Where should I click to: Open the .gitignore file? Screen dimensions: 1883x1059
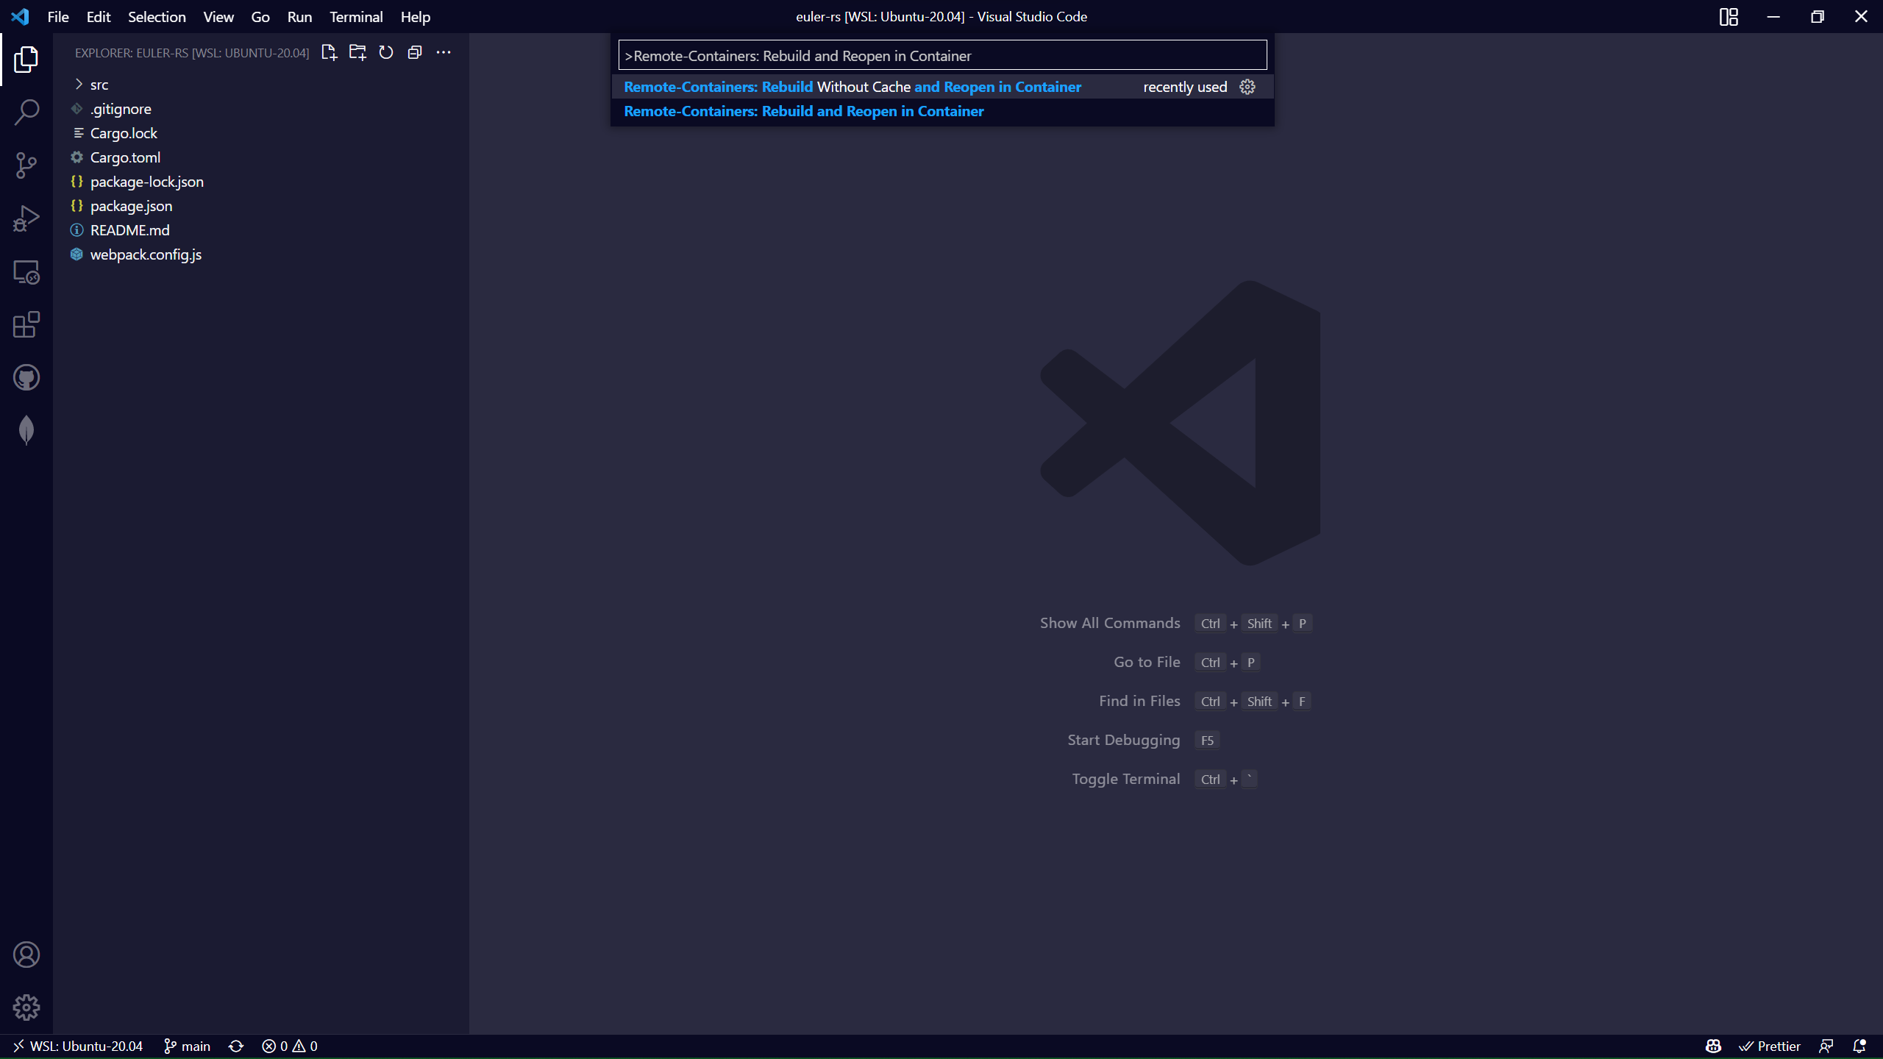(x=261, y=109)
